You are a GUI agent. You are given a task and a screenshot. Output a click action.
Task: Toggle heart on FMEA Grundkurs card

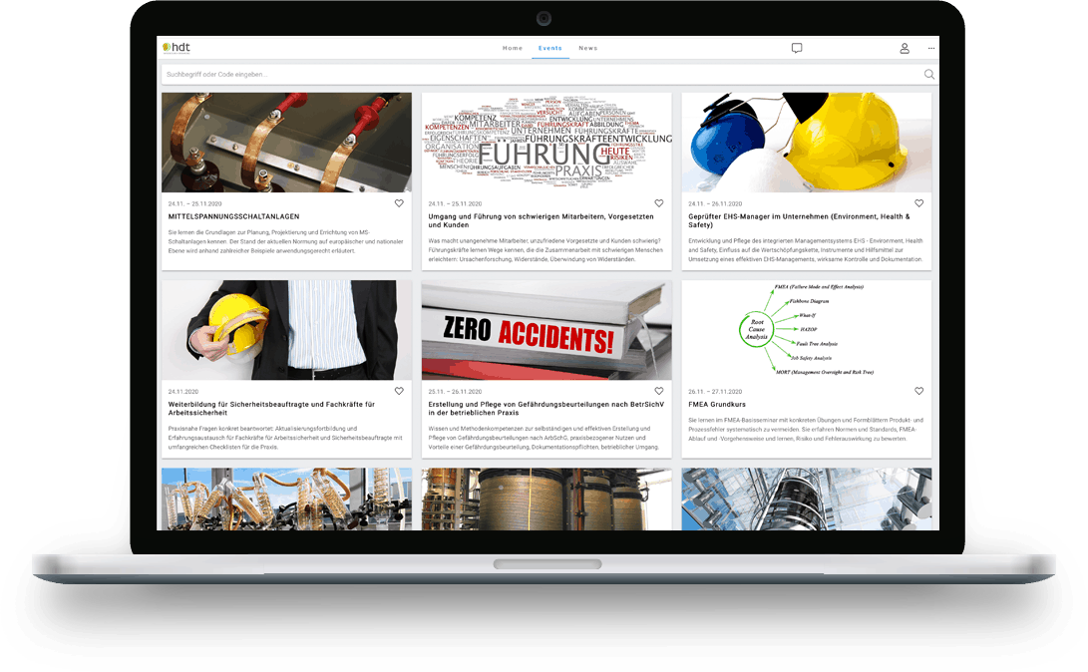(919, 392)
